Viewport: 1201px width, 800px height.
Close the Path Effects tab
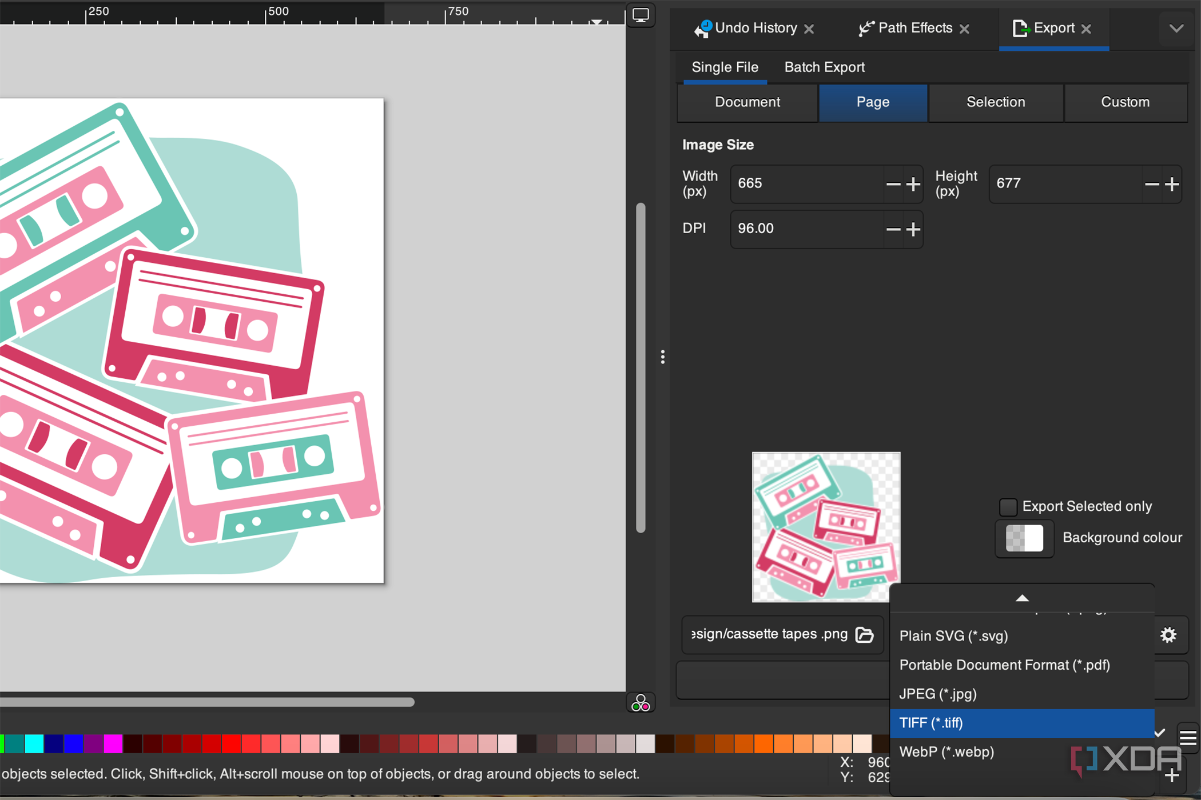coord(964,29)
